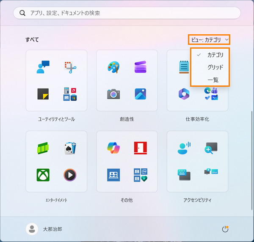This screenshot has height=242, width=254.
Task: Open the ユーティリティとツール category label
Action: click(56, 119)
